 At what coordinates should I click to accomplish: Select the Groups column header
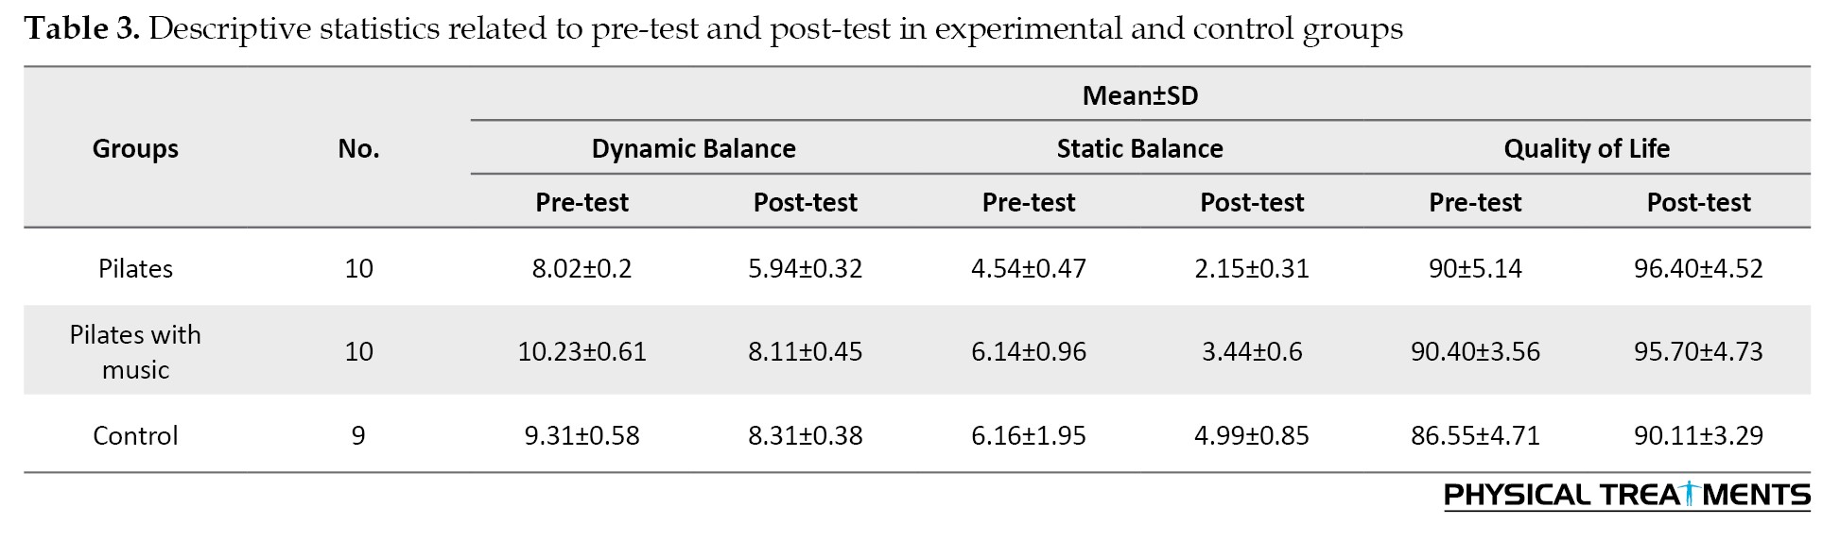pos(135,148)
